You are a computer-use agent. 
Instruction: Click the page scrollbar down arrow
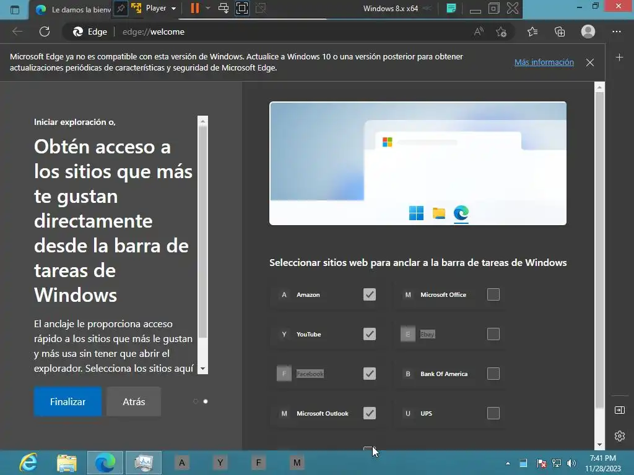[x=599, y=445]
